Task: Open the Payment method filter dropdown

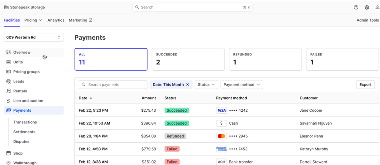Action: click(x=242, y=85)
